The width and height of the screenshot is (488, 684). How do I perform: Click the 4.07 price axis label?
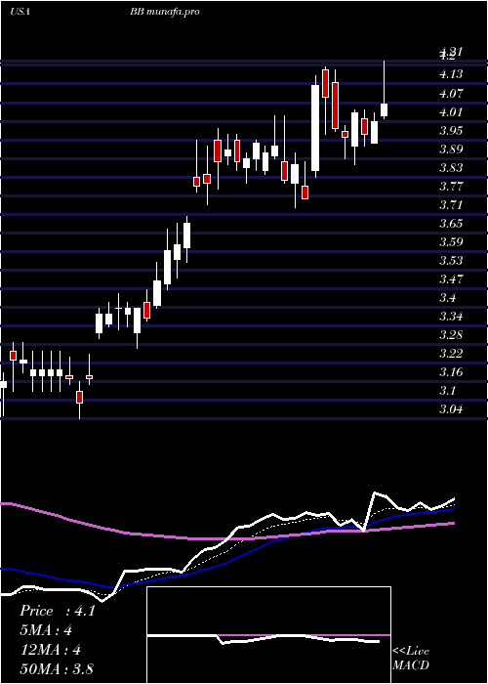pyautogui.click(x=451, y=94)
